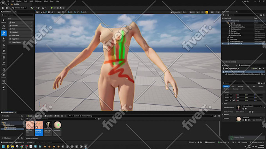Open the Tools menu

coord(25,1)
